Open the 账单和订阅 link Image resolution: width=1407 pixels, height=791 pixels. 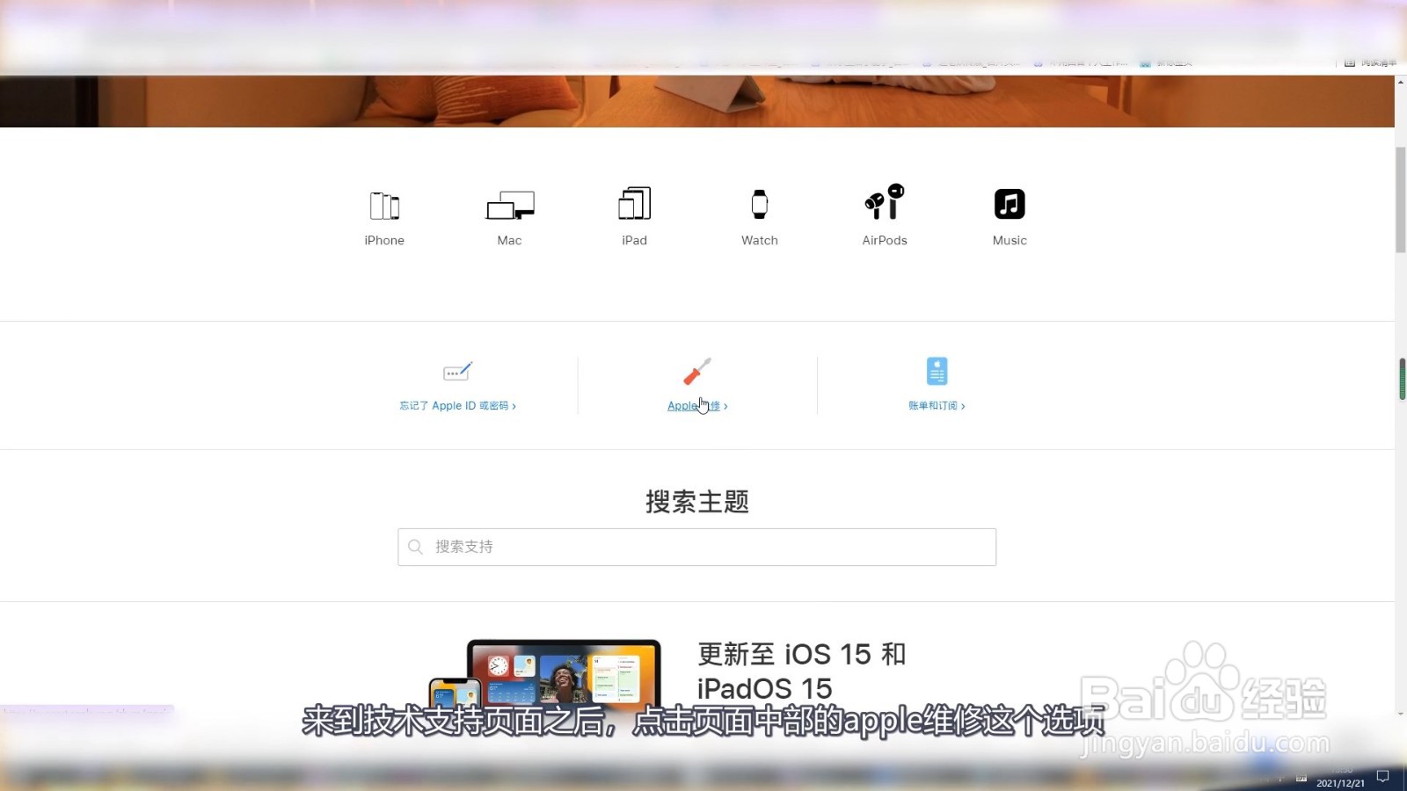click(x=937, y=406)
